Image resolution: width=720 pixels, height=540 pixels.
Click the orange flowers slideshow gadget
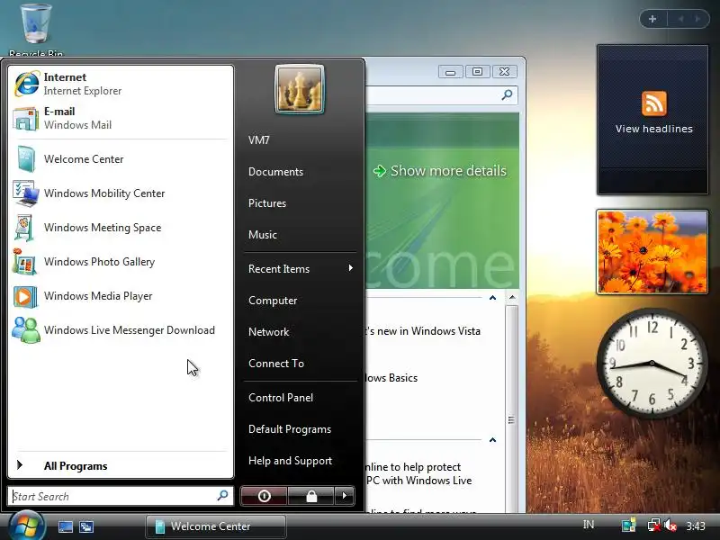(x=652, y=252)
